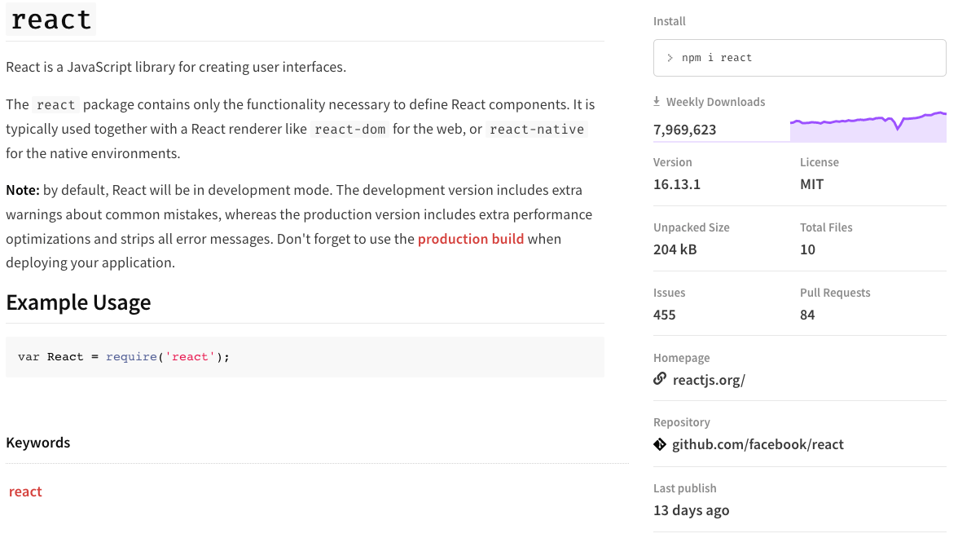Click the react-native inline code snippet
This screenshot has height=538, width=958.
tap(537, 128)
